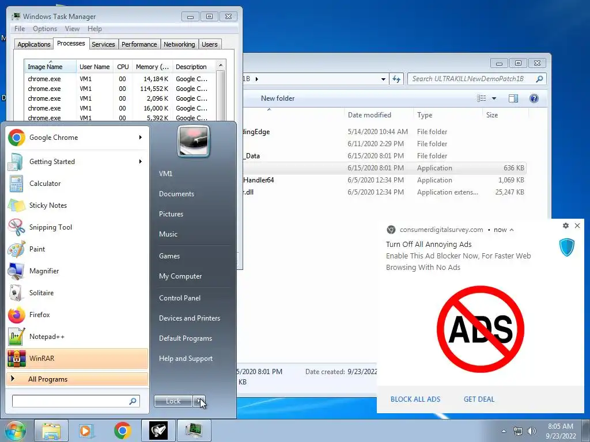Open Google Chrome from Start menu
The image size is (590, 442).
(77, 138)
